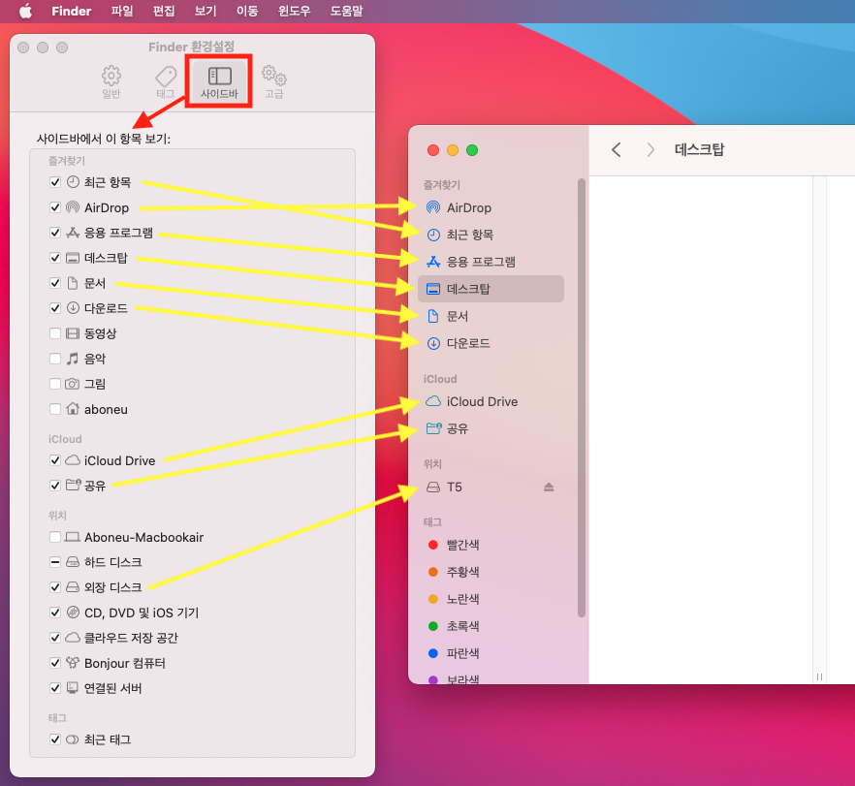Screen dimensions: 855x786
Task: Select the 파란색 blue tag
Action: point(491,653)
